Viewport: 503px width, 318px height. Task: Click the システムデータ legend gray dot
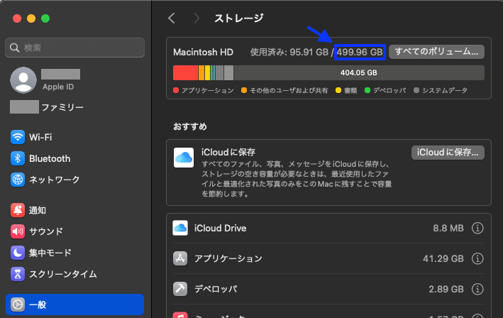(x=416, y=90)
